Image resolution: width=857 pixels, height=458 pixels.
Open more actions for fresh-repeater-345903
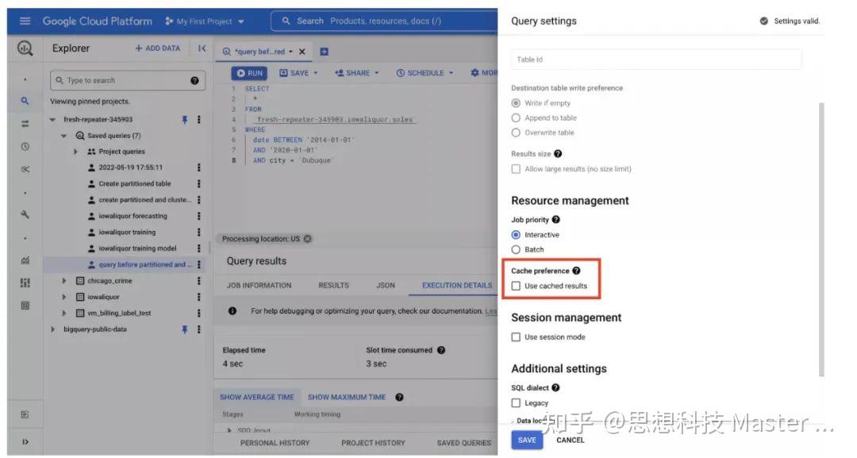[199, 119]
